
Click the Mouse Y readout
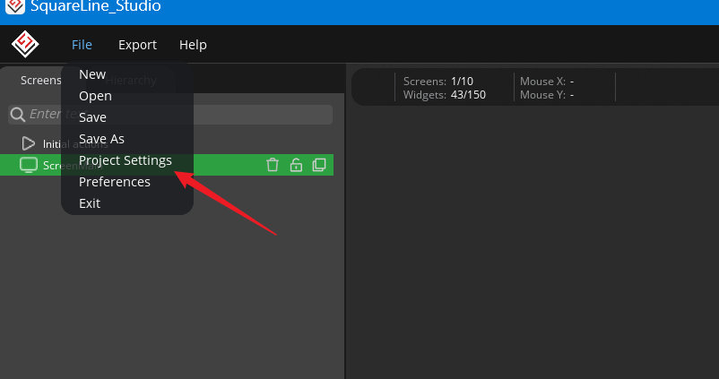coord(547,95)
